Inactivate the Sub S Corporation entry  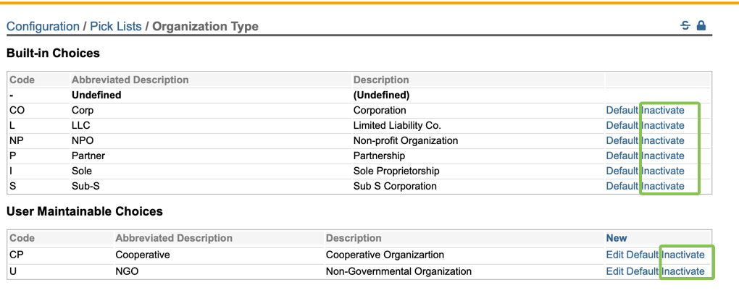[663, 187]
